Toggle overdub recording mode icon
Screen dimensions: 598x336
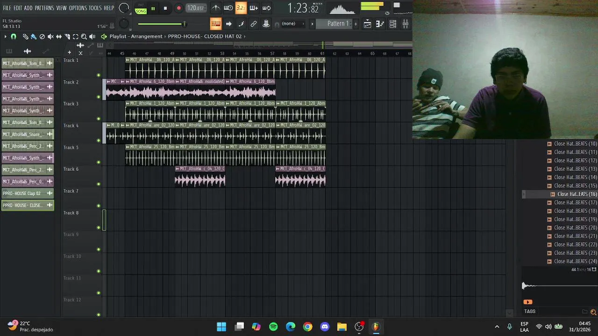tap(254, 8)
